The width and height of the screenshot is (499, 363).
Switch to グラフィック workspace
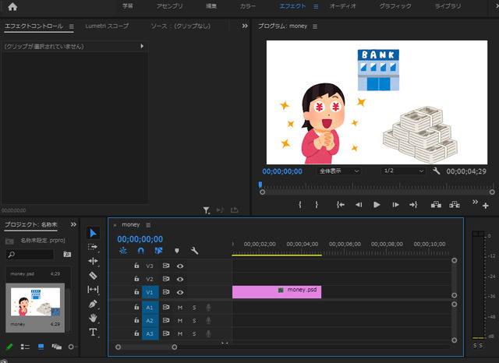[395, 6]
